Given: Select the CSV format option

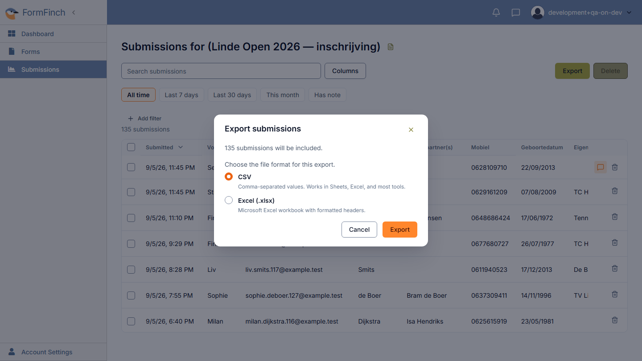Looking at the screenshot, I should click(229, 176).
